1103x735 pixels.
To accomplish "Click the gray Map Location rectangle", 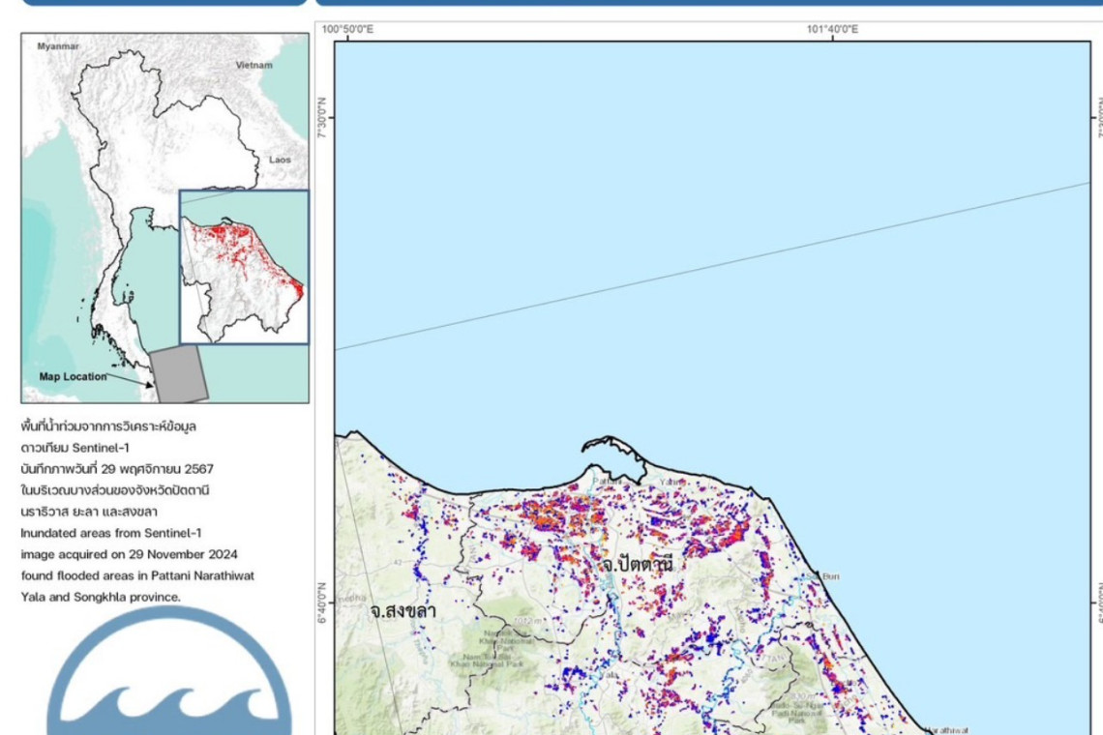I will click(178, 375).
